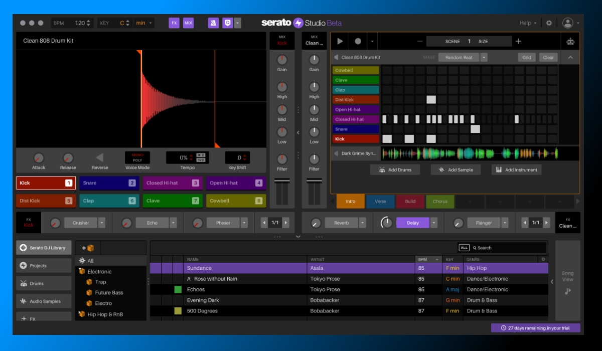Click Add Instrument button

(x=516, y=170)
